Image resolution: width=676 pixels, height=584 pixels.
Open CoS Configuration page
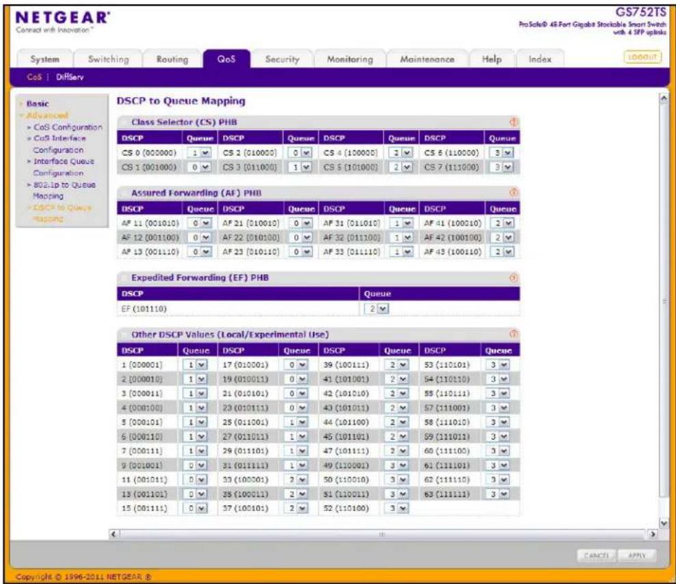(x=68, y=127)
